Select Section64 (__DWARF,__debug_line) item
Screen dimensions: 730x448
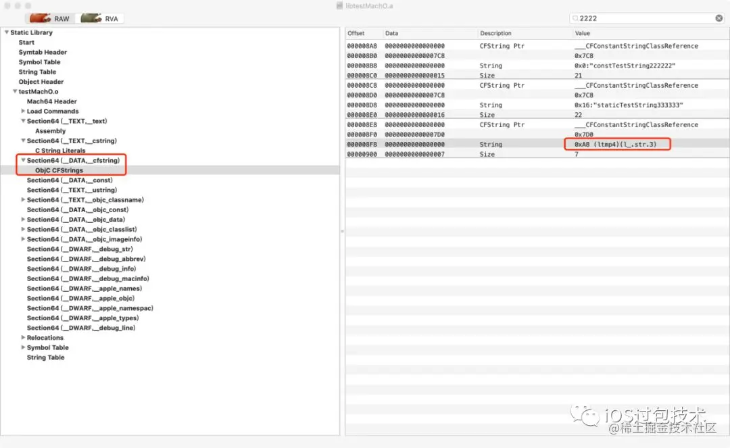pos(81,328)
